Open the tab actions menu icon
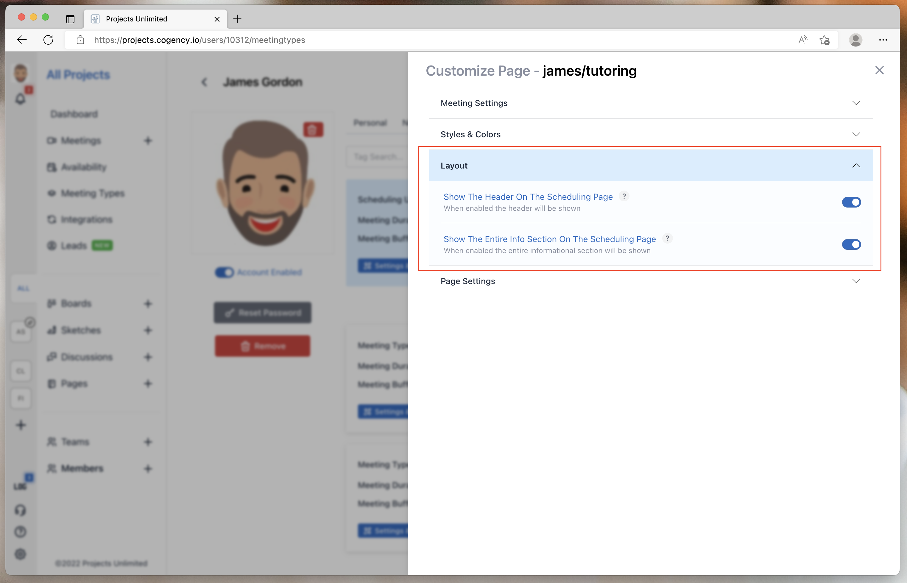 [70, 19]
